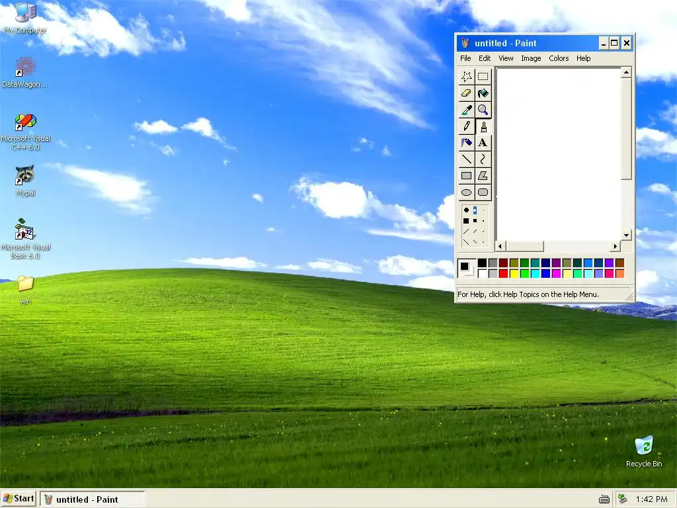
Task: Choose the small square brush shape
Action: click(483, 221)
